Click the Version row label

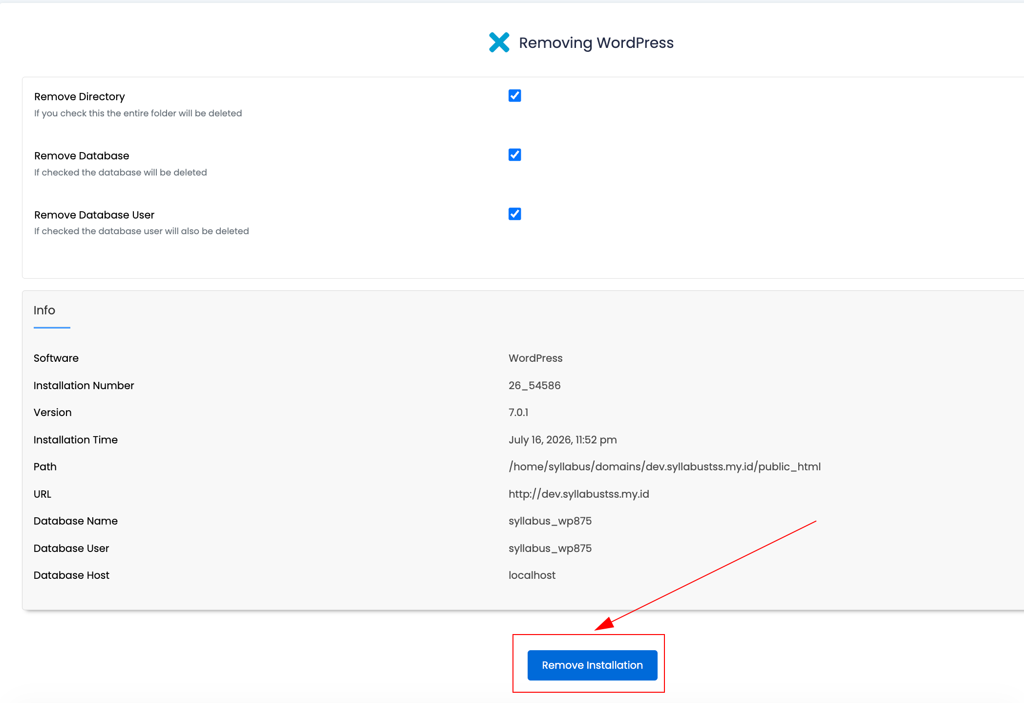pyautogui.click(x=53, y=413)
